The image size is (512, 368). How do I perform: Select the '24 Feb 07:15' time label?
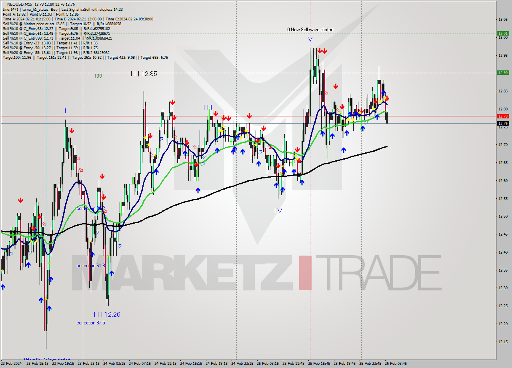(x=140, y=364)
